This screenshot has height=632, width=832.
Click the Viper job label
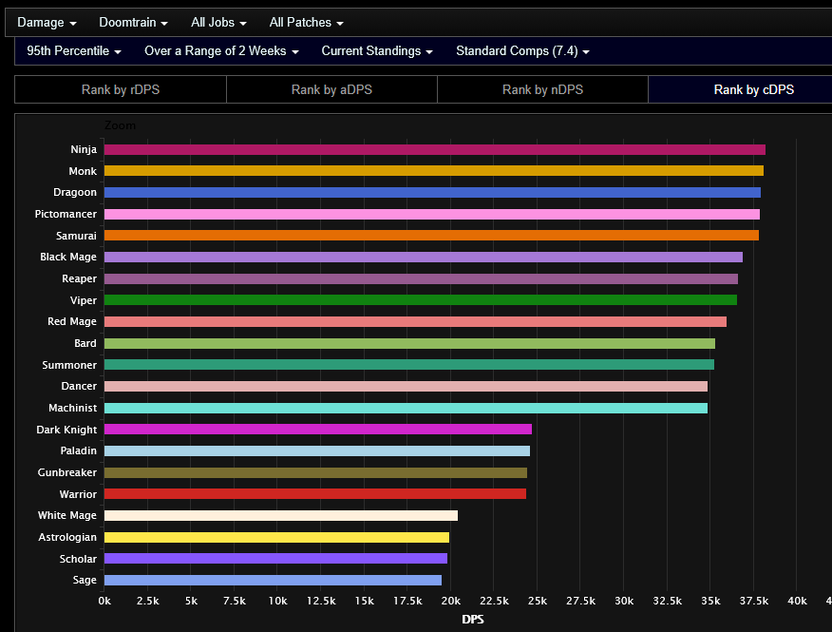tap(84, 300)
